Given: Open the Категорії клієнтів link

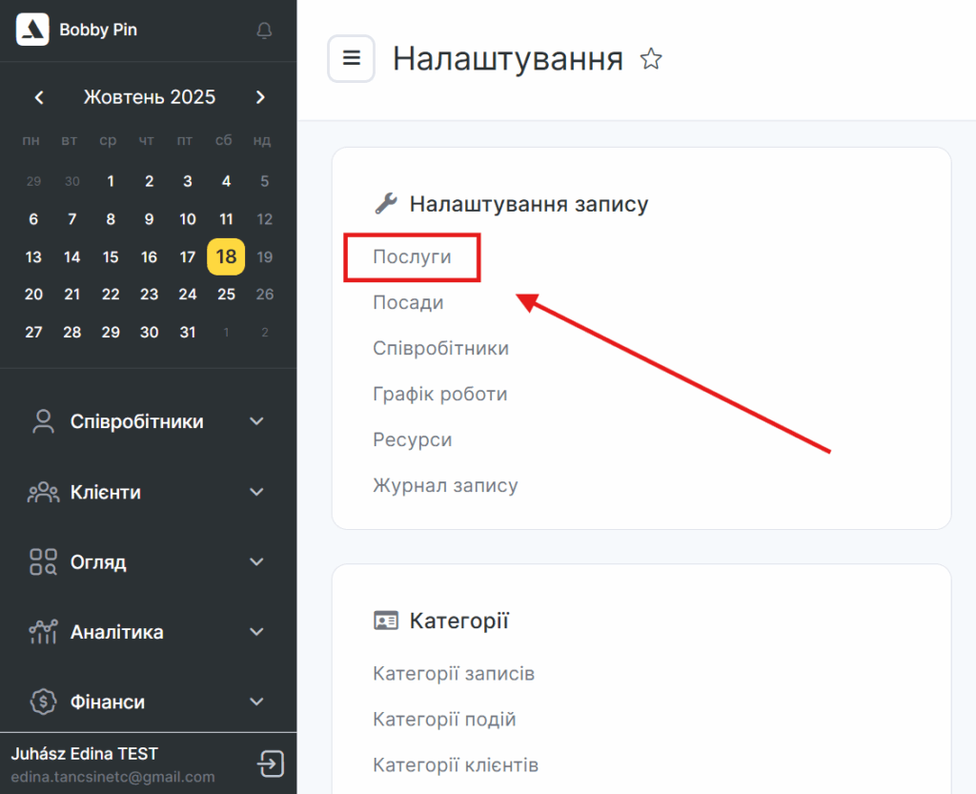Looking at the screenshot, I should (456, 765).
